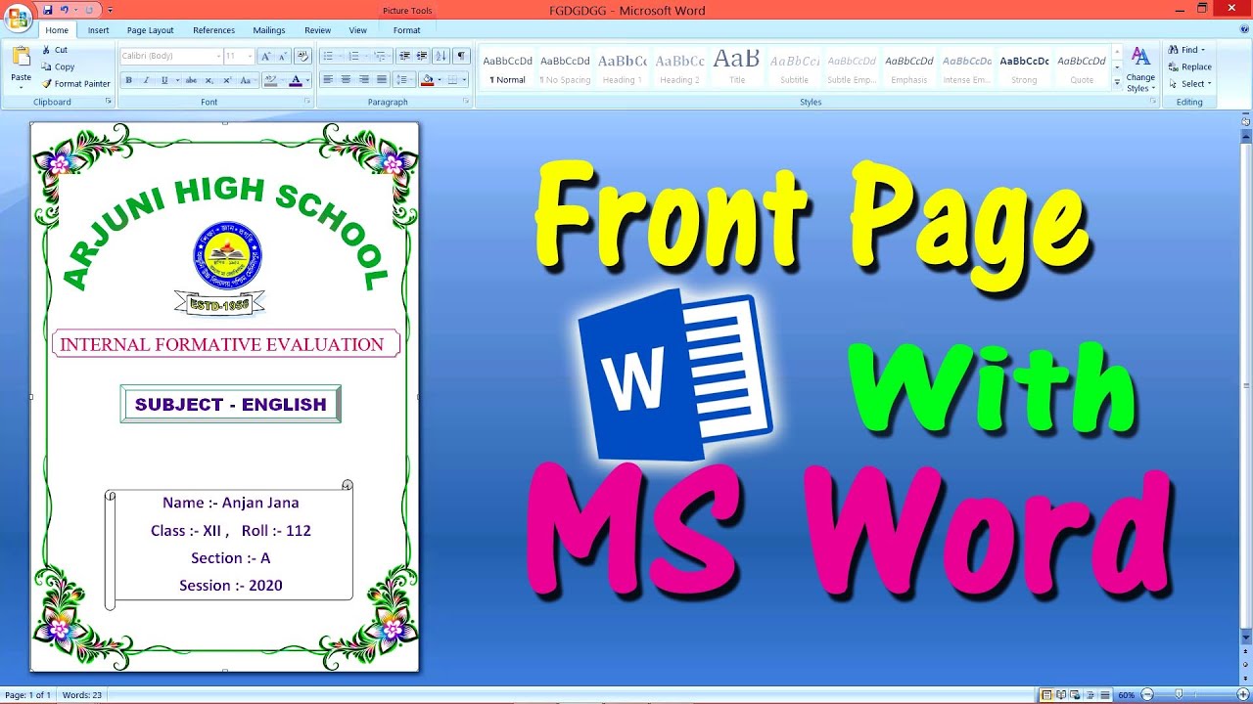Image resolution: width=1253 pixels, height=704 pixels.
Task: Save the document from Quick Access Toolbar
Action: tap(47, 10)
